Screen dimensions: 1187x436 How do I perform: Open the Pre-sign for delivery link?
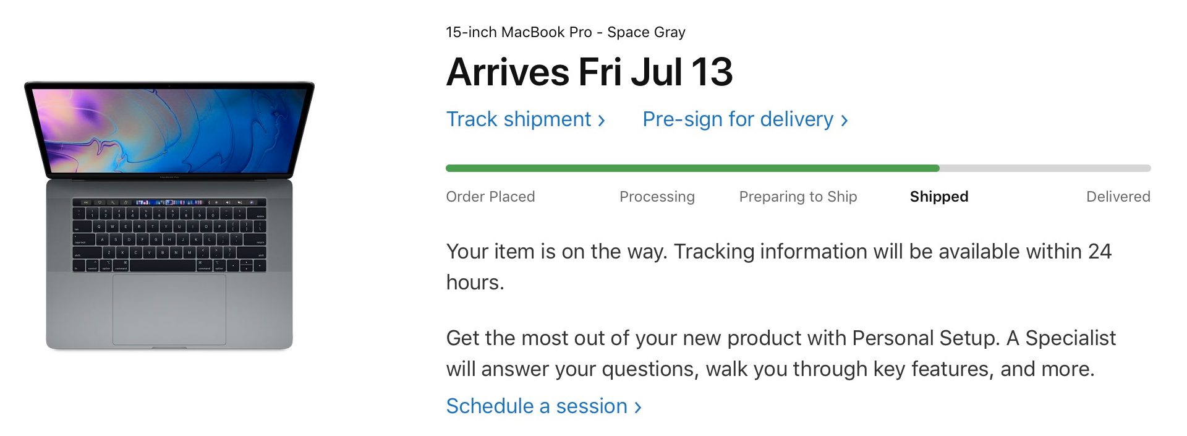[738, 119]
